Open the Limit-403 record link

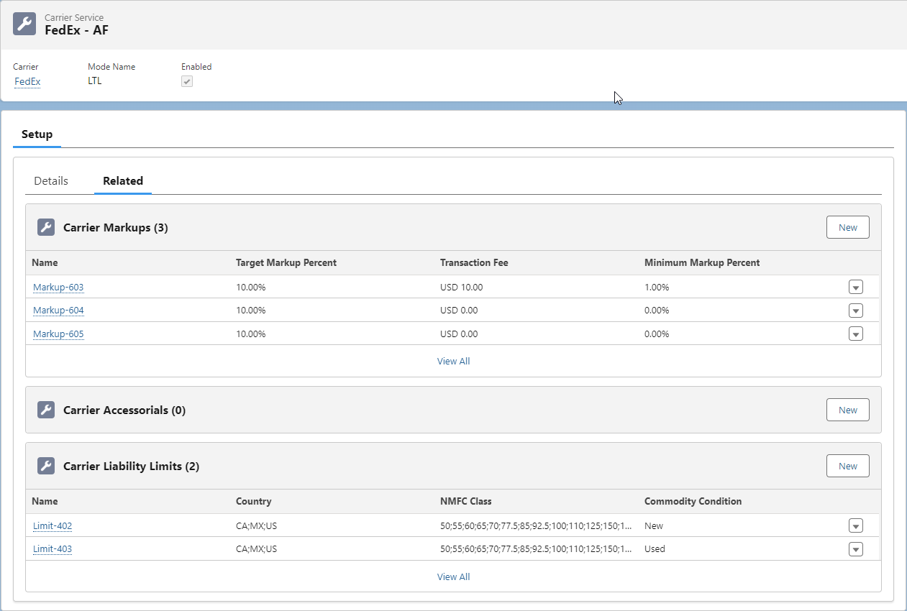pos(53,549)
